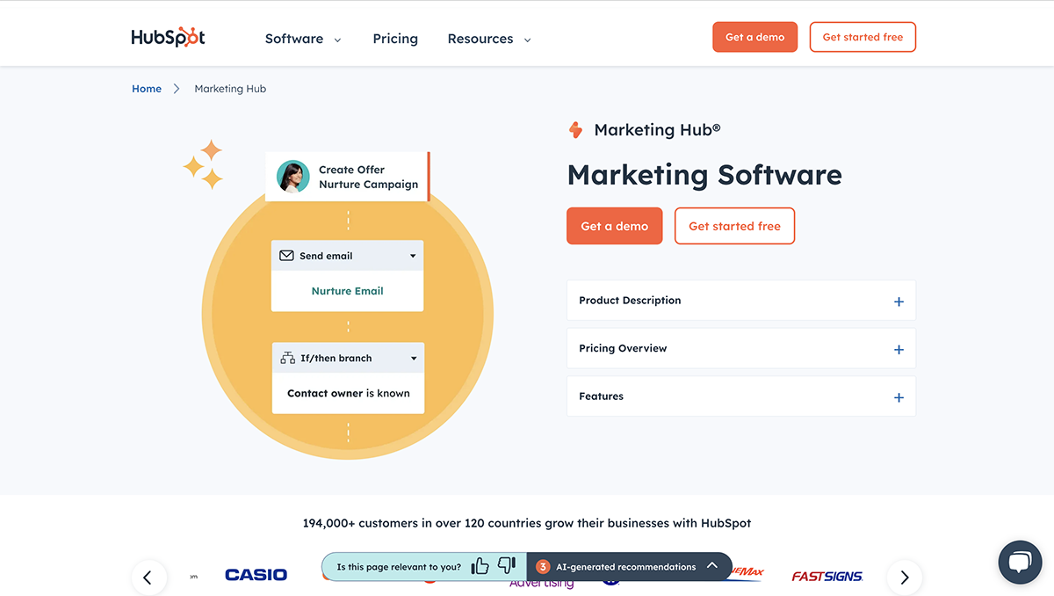
Task: Open the If/then branch dropdown
Action: (x=412, y=358)
